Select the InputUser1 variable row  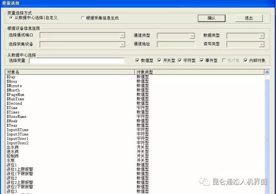pos(18,139)
